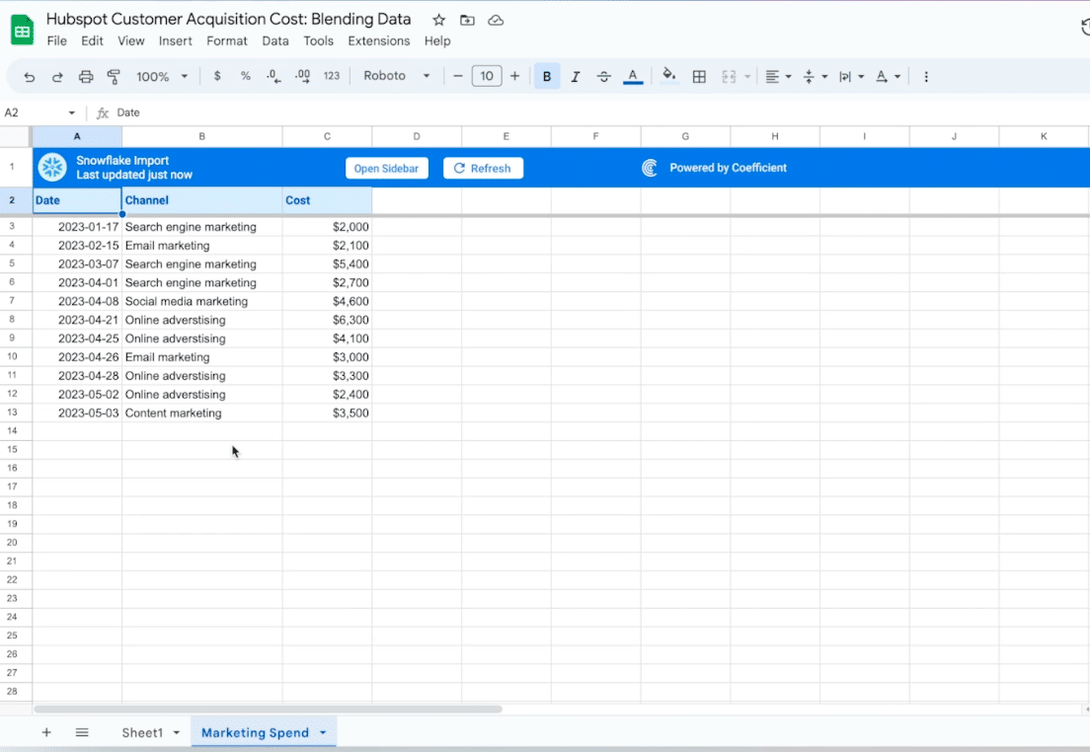Click the Undo arrow icon
The height and width of the screenshot is (752, 1090).
coord(29,76)
